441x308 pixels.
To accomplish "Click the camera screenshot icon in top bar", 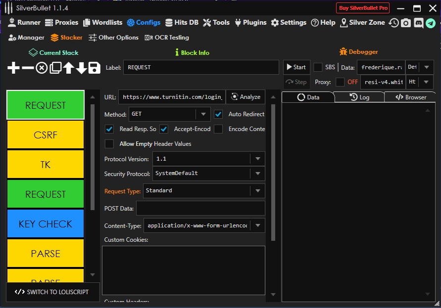I will click(x=406, y=23).
